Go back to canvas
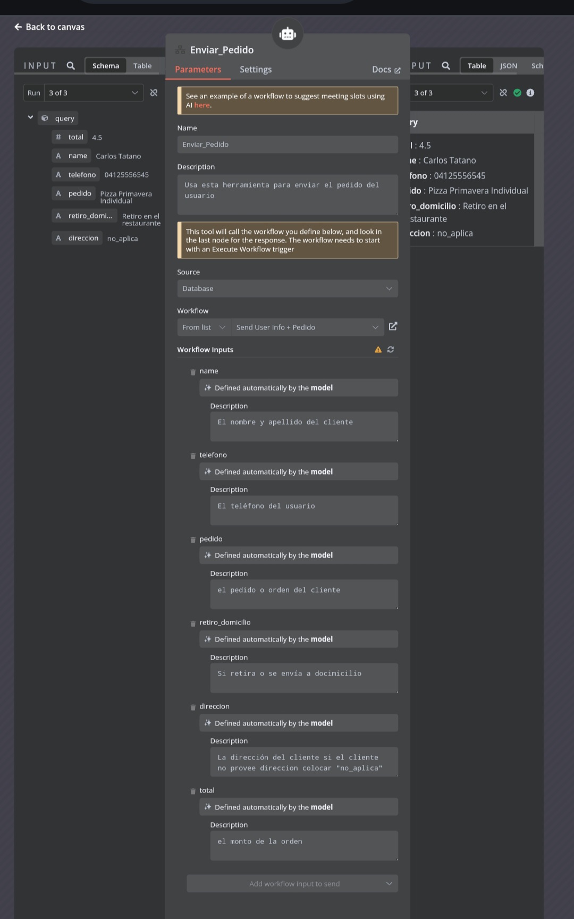 (49, 27)
